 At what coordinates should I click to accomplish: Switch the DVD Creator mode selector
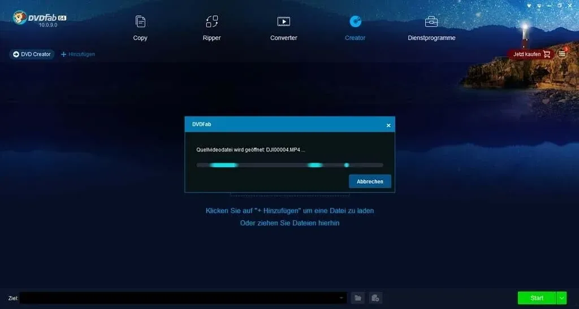tap(32, 54)
